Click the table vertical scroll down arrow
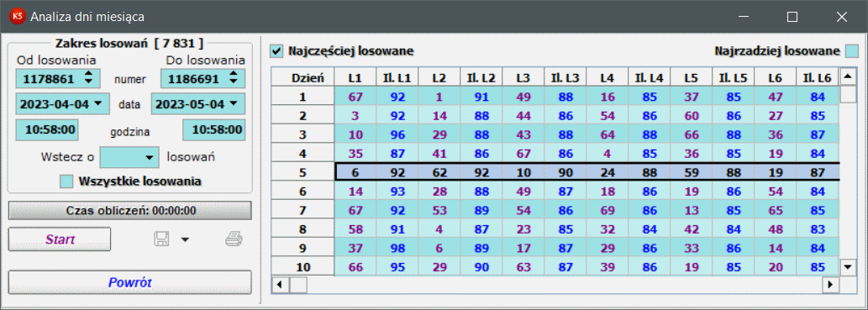868x310 pixels. pos(848,267)
